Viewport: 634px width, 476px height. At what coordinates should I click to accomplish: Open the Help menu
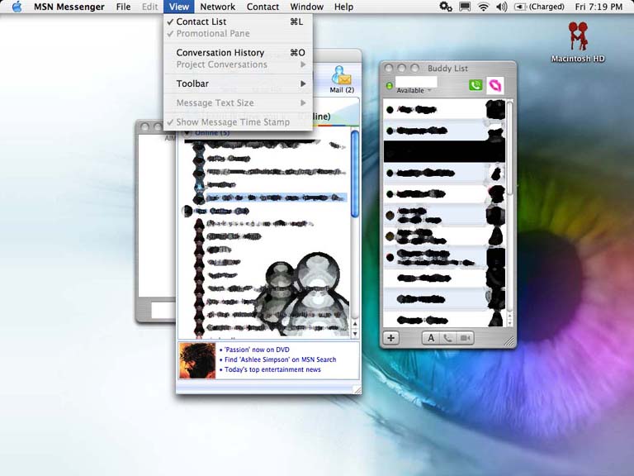click(x=343, y=7)
